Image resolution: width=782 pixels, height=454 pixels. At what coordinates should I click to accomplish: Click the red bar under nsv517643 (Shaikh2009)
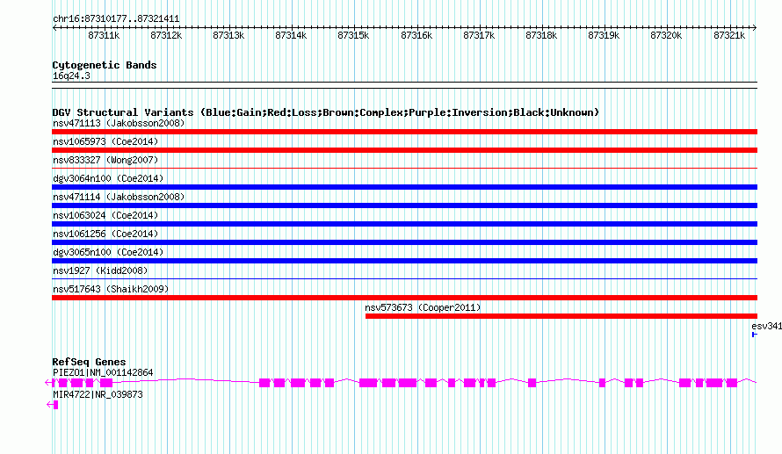click(x=404, y=298)
